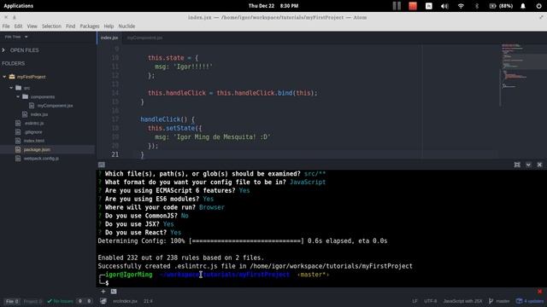Select the src folder name
The height and width of the screenshot is (307, 547).
click(x=26, y=88)
